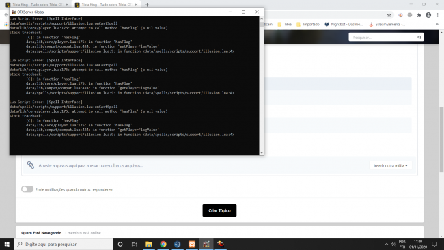
Task: Close the second Tibia King tab
Action: [x=136, y=5]
